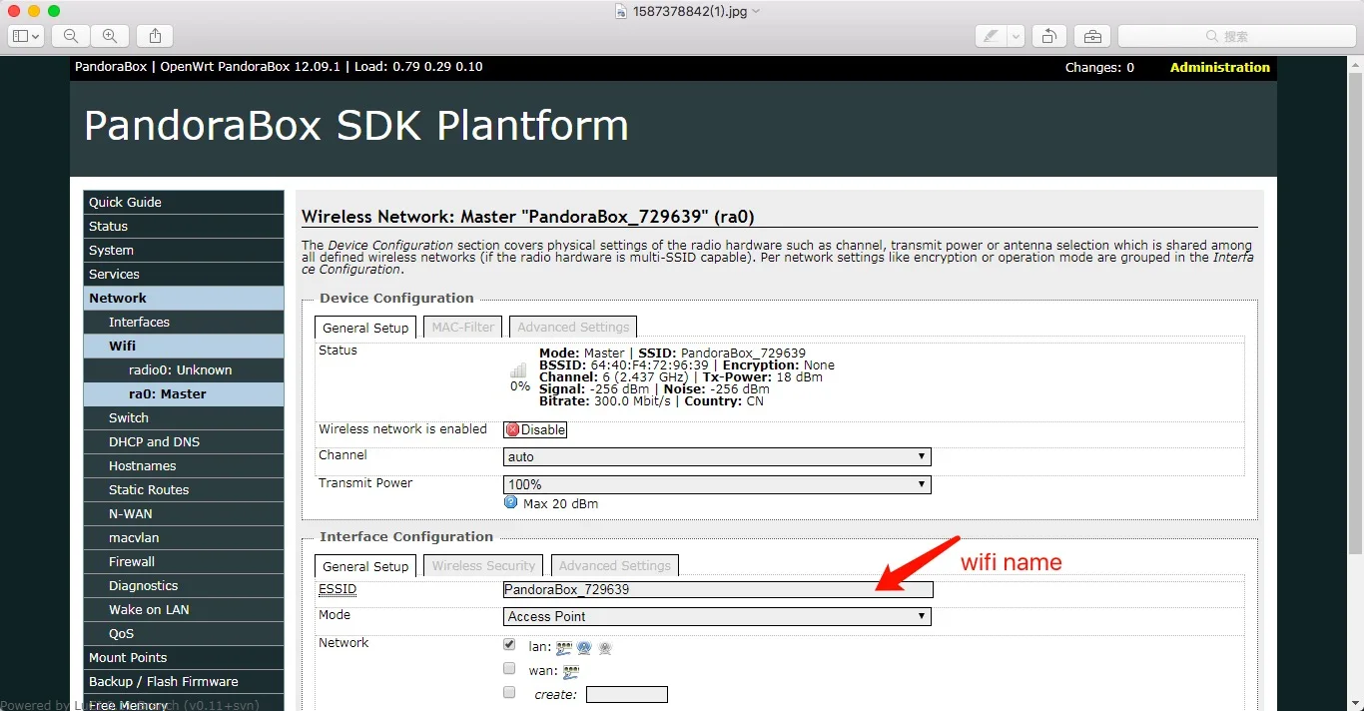1364x711 pixels.
Task: Expand the arrow next to markup pen
Action: point(1017,36)
